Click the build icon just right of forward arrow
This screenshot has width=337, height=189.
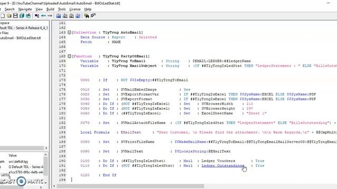[x=58, y=16]
